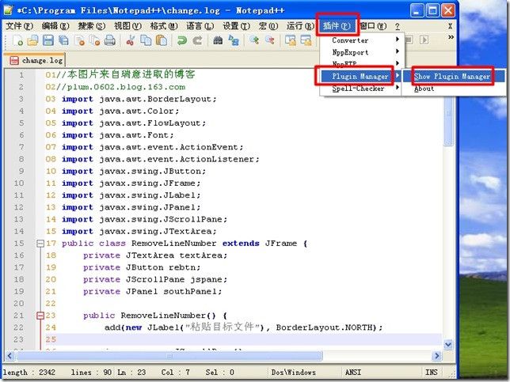Click the Save file floppy icon
The height and width of the screenshot is (382, 510).
[48, 40]
